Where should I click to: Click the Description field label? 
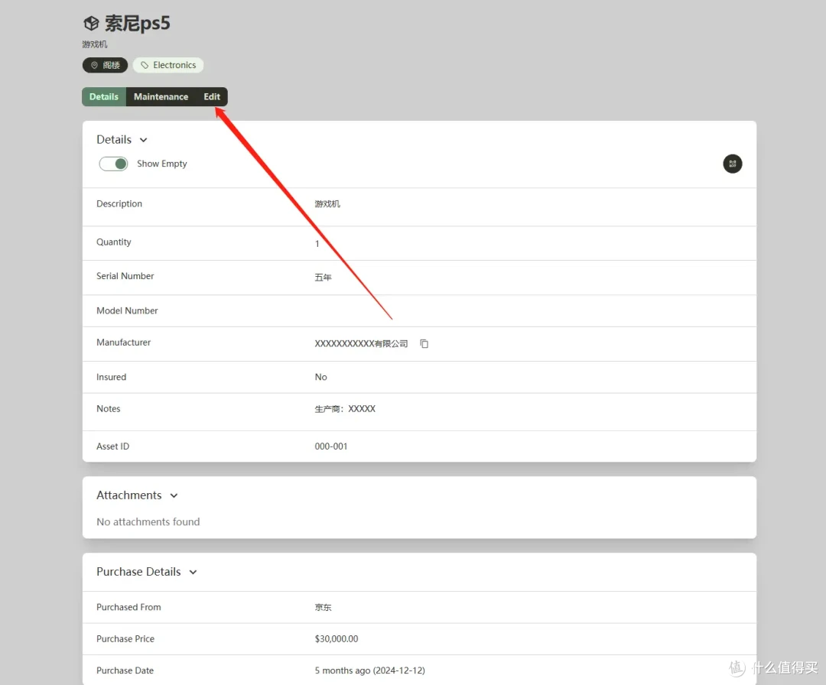(x=119, y=204)
